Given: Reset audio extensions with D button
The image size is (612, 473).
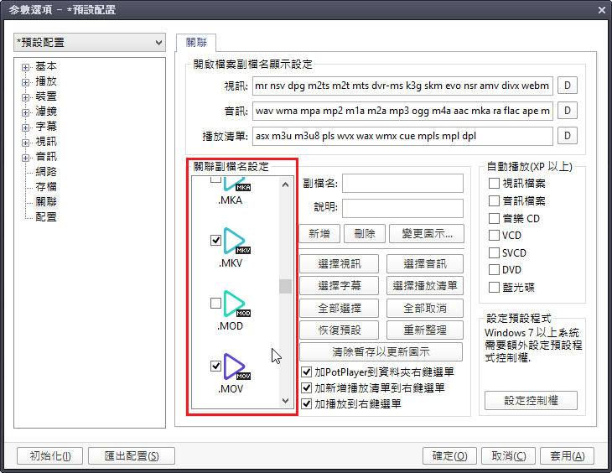Looking at the screenshot, I should [x=568, y=111].
